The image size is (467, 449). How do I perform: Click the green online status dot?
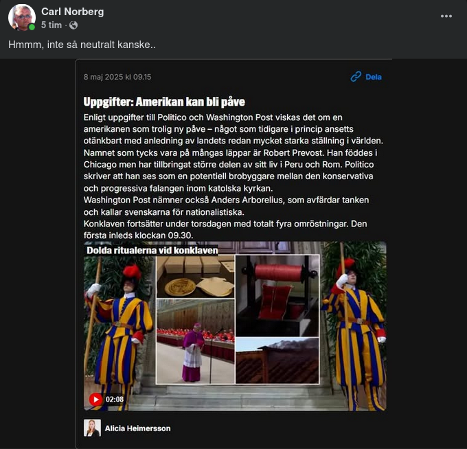(x=32, y=27)
